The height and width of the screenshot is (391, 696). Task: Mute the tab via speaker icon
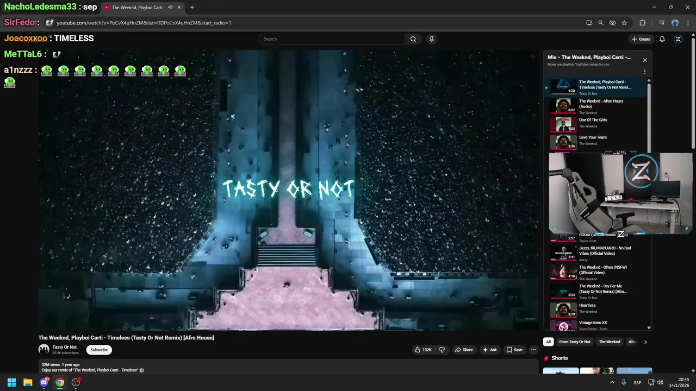click(170, 8)
